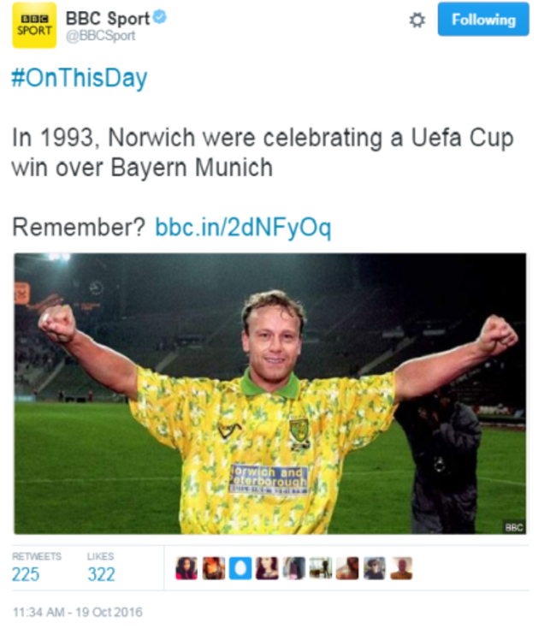556x629 pixels.
Task: Click the sixth liker avatar in the row
Action: pos(321,568)
